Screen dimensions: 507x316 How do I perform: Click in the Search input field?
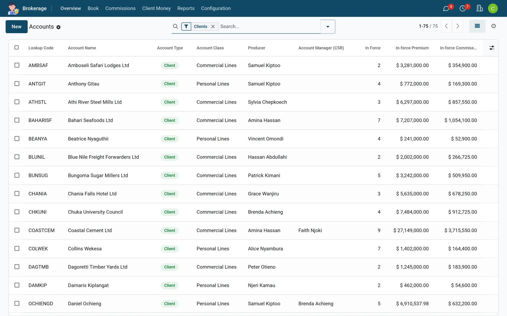pyautogui.click(x=269, y=26)
